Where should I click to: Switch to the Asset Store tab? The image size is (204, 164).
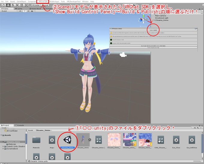(x=35, y=9)
